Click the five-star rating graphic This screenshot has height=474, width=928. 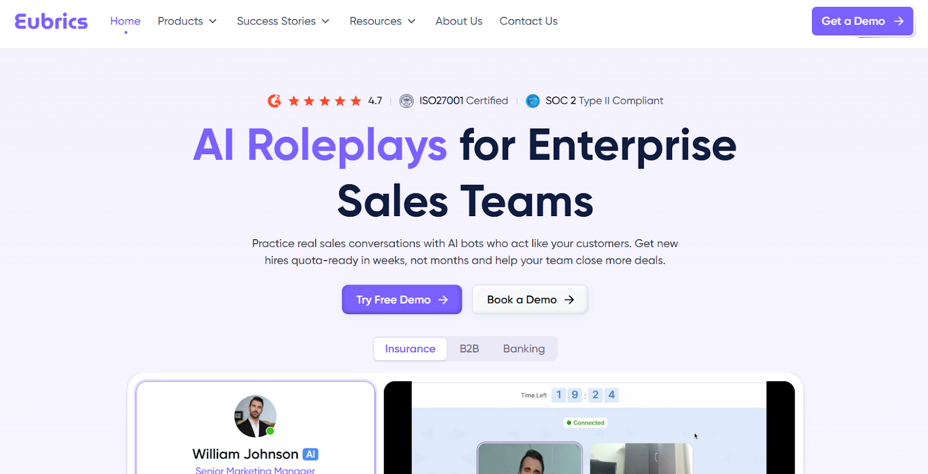click(x=325, y=101)
